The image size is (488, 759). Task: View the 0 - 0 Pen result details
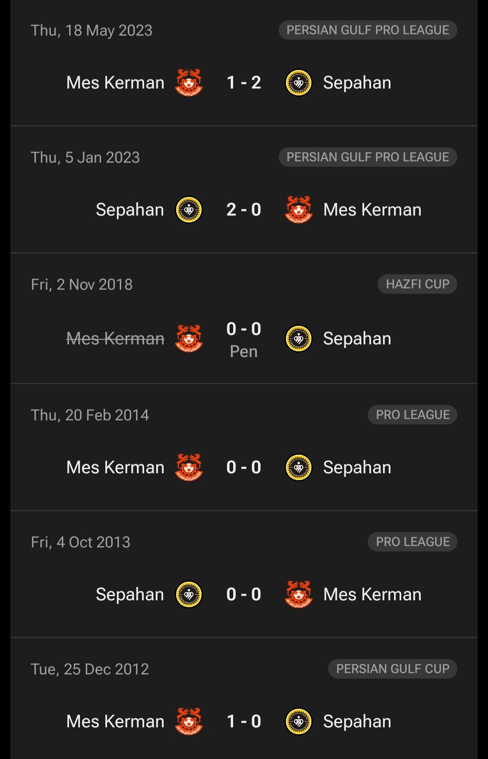(x=244, y=339)
